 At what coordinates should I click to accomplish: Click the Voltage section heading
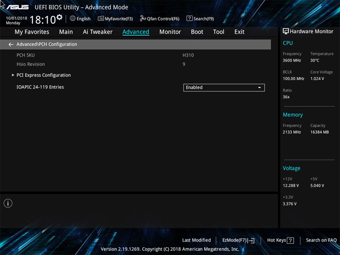pyautogui.click(x=291, y=168)
